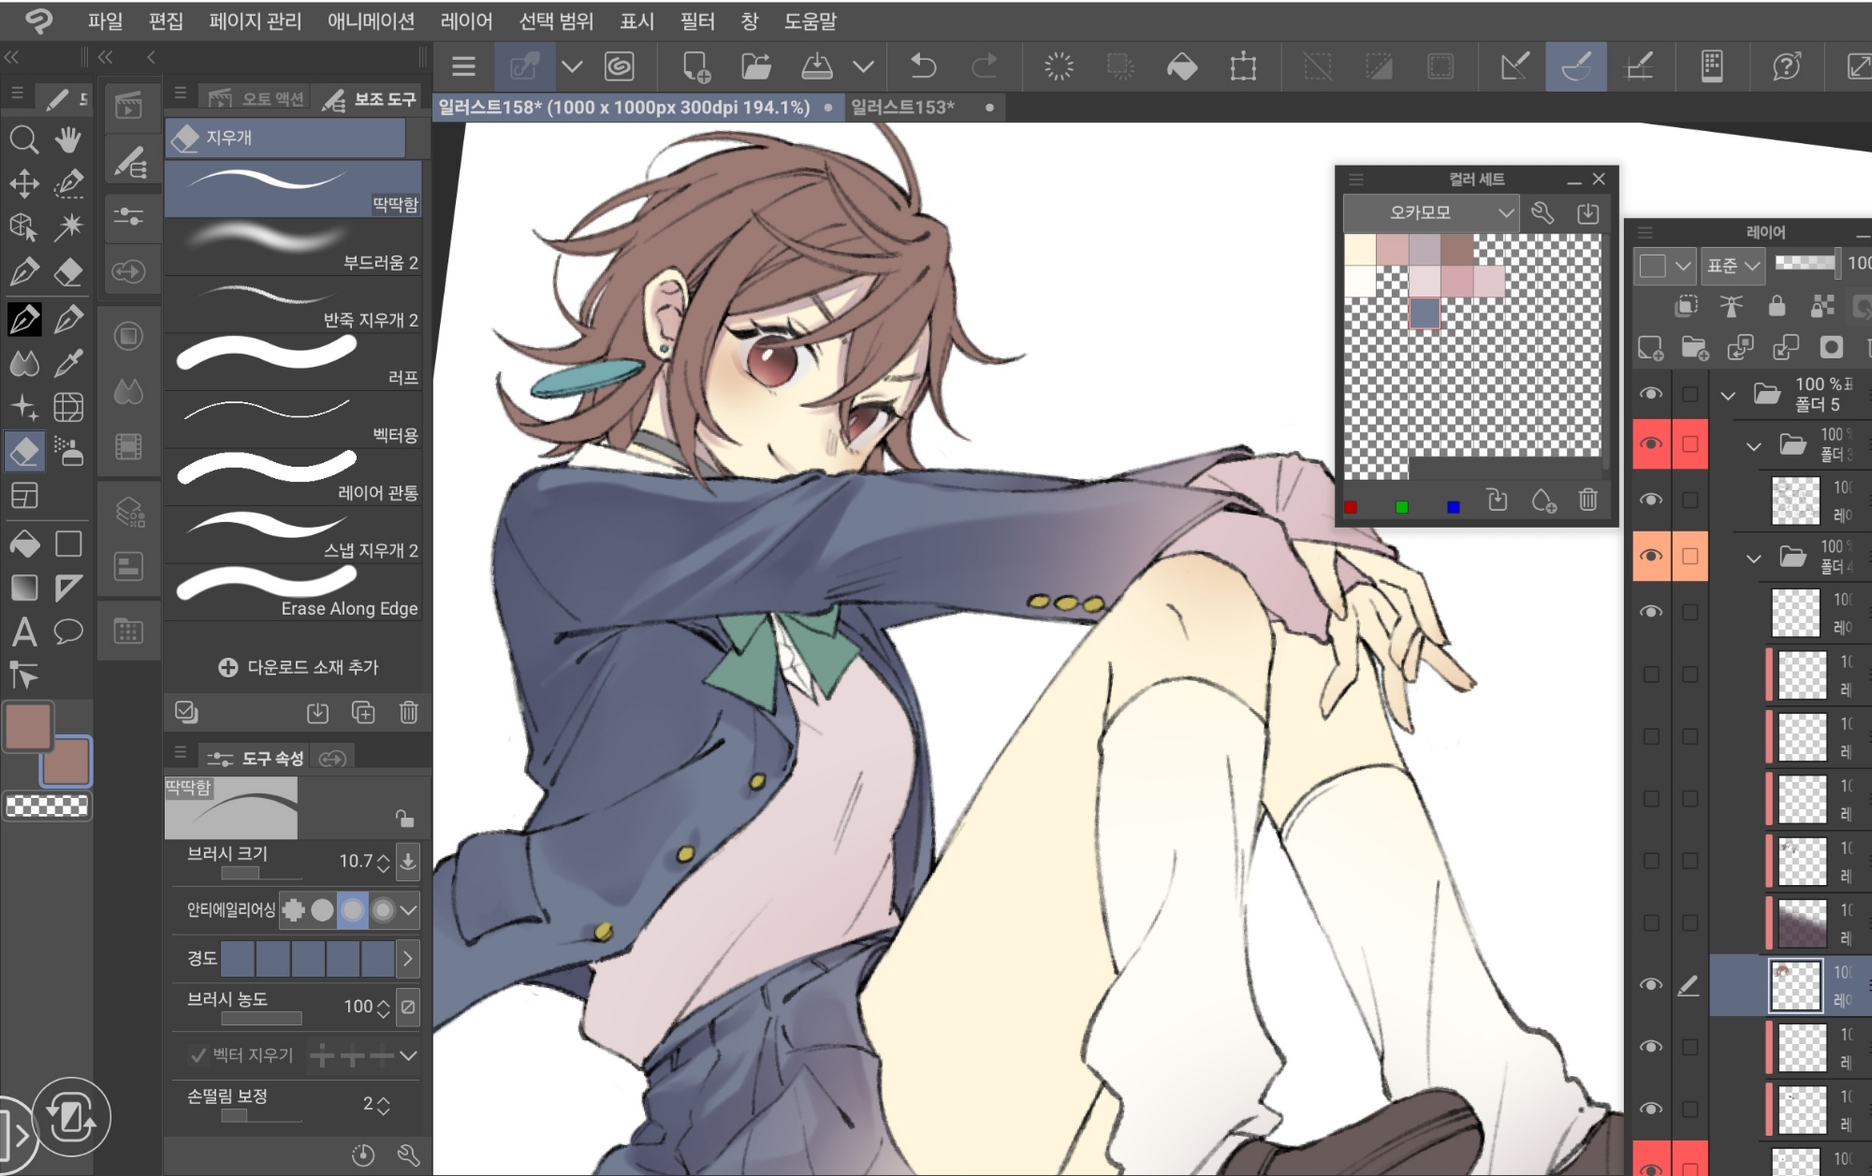1872x1176 pixels.
Task: Hide the currently selected layer's eye
Action: [1651, 984]
